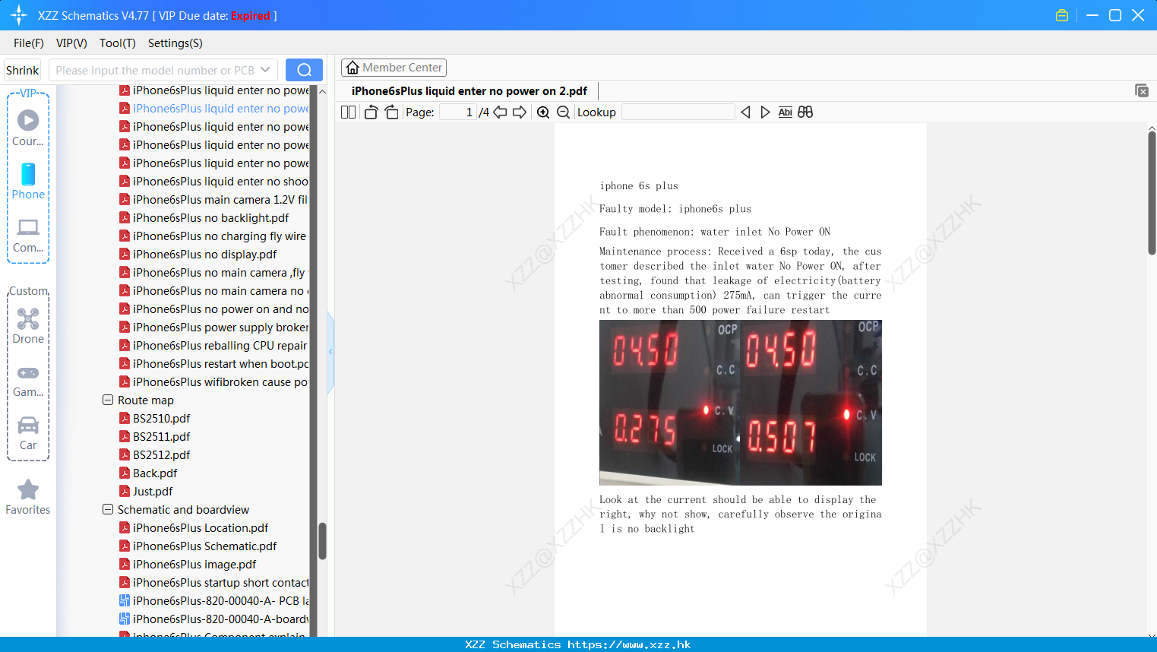The height and width of the screenshot is (652, 1157).
Task: Open iPhone6sPlus-820-00040-A- PCB layout file
Action: click(215, 601)
